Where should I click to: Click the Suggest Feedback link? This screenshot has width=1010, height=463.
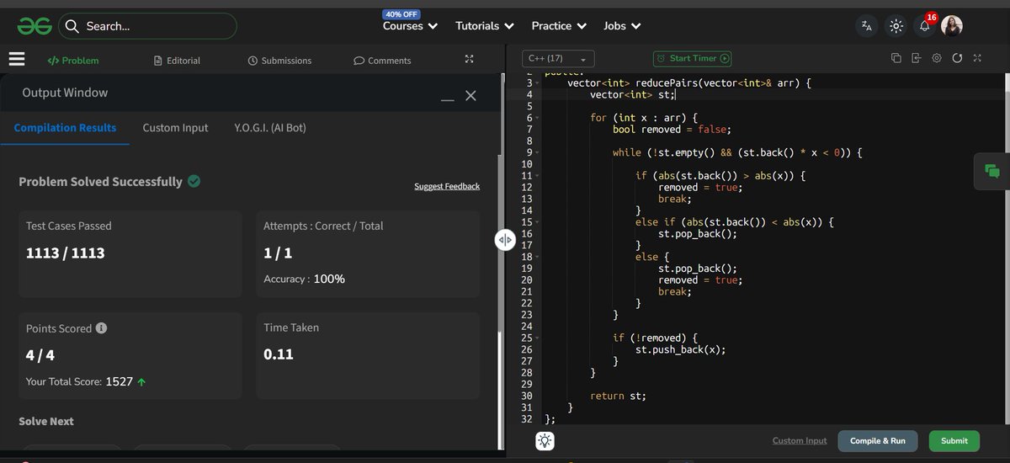click(x=447, y=186)
